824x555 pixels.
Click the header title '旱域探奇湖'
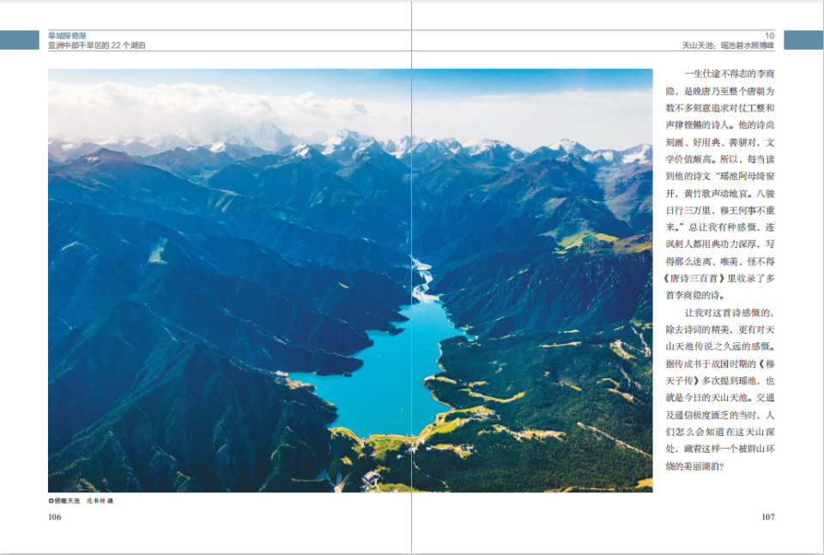[67, 36]
